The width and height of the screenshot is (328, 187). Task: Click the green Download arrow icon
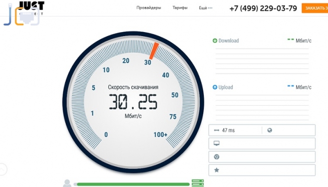coord(215,41)
